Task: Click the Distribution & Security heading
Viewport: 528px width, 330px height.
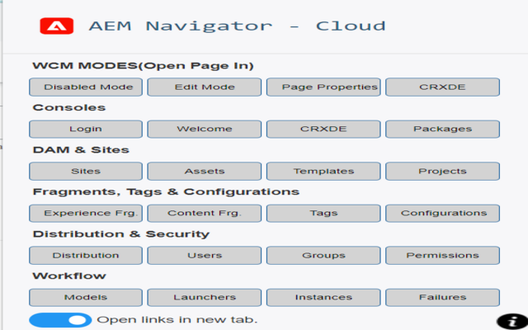Action: 121,234
